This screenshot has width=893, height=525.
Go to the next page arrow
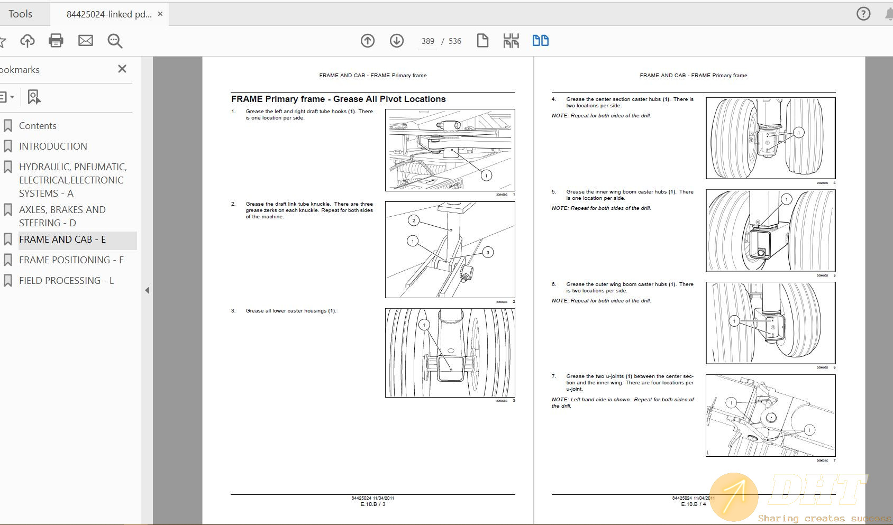[397, 41]
